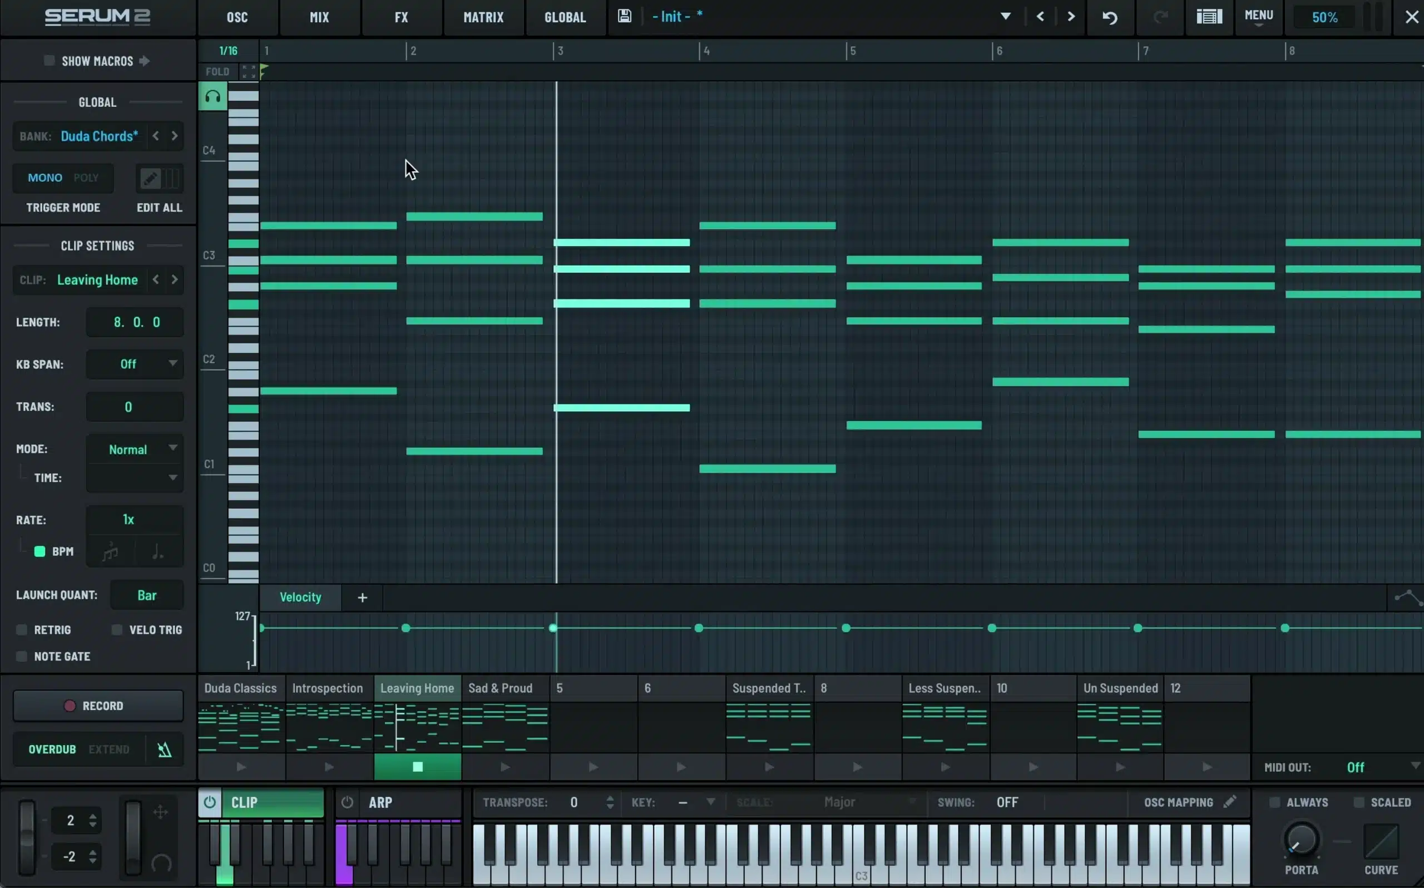Stop the playing Leaving Home clip

click(417, 767)
